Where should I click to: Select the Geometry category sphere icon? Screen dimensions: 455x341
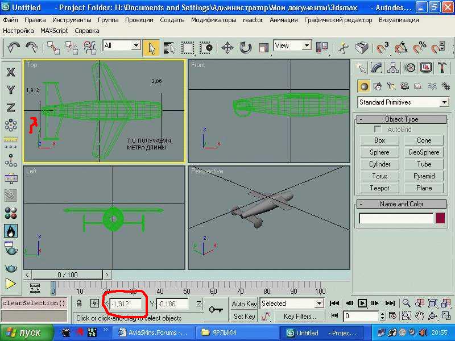364,86
